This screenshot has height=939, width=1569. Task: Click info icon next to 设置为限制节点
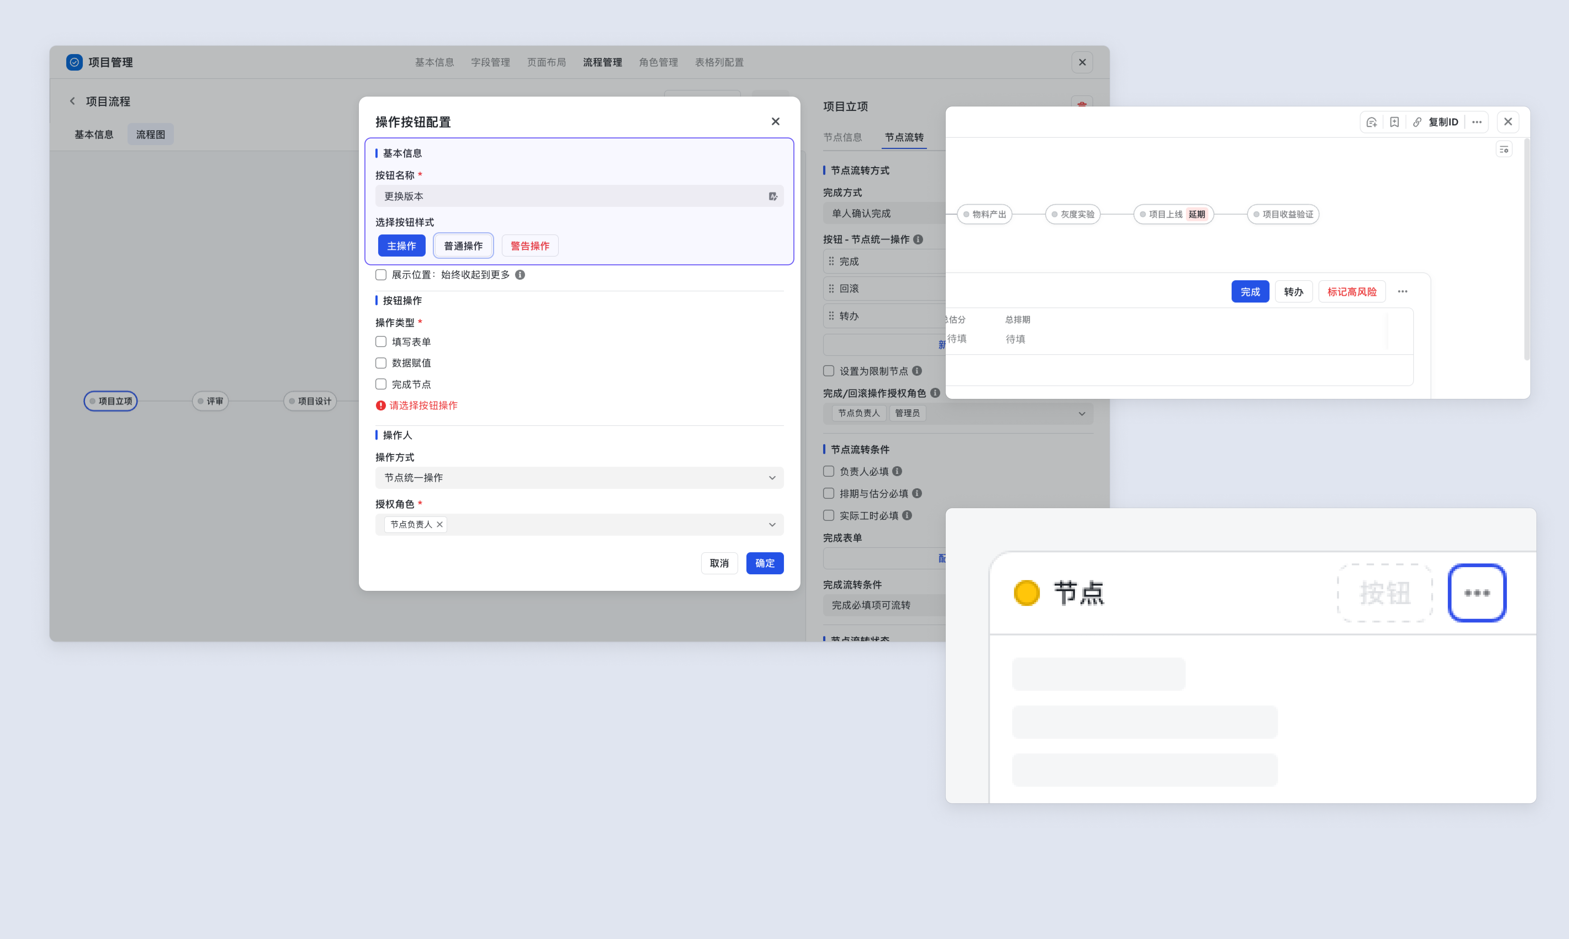pyautogui.click(x=917, y=371)
